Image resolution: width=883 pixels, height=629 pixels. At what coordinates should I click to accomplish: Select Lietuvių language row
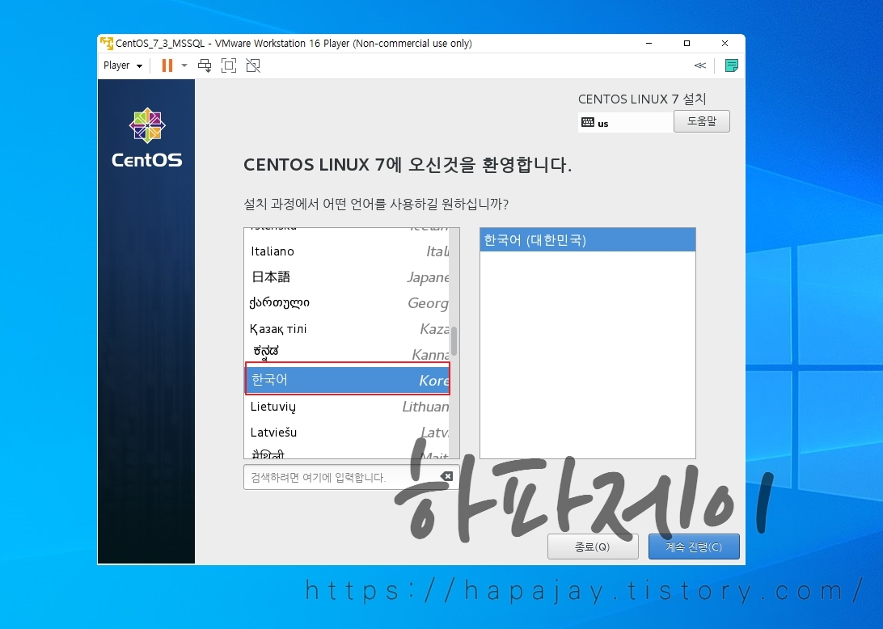[348, 407]
